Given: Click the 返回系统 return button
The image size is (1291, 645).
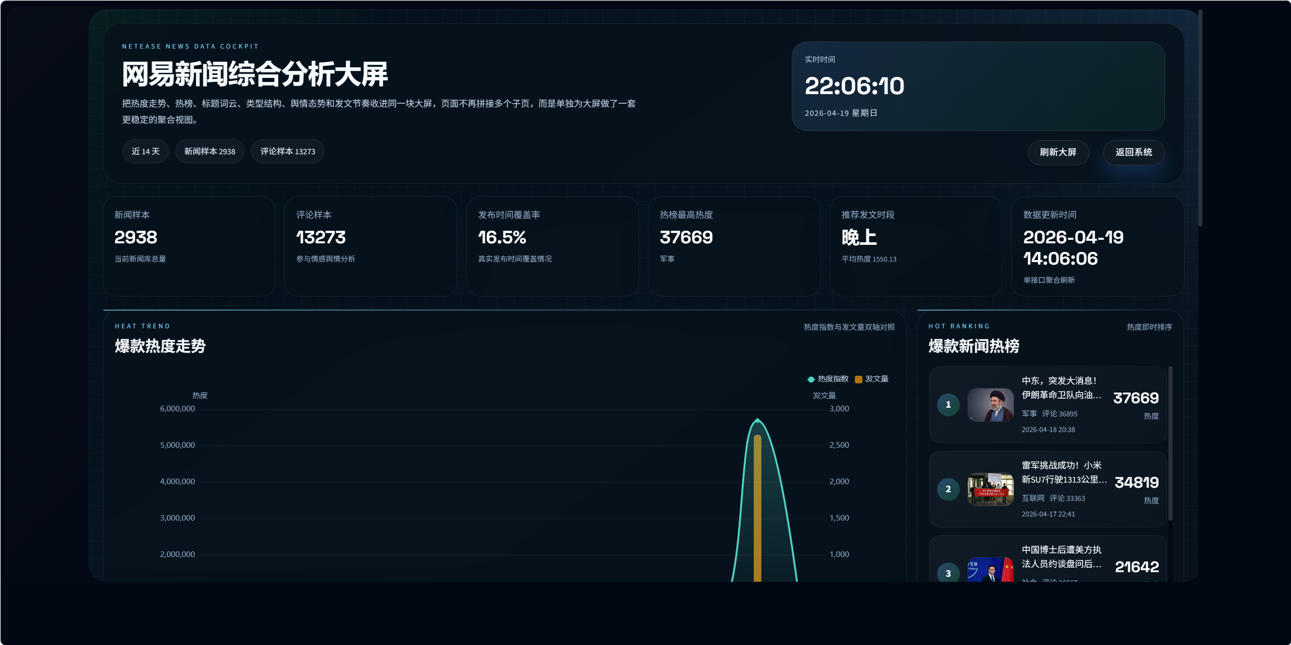Looking at the screenshot, I should point(1133,152).
